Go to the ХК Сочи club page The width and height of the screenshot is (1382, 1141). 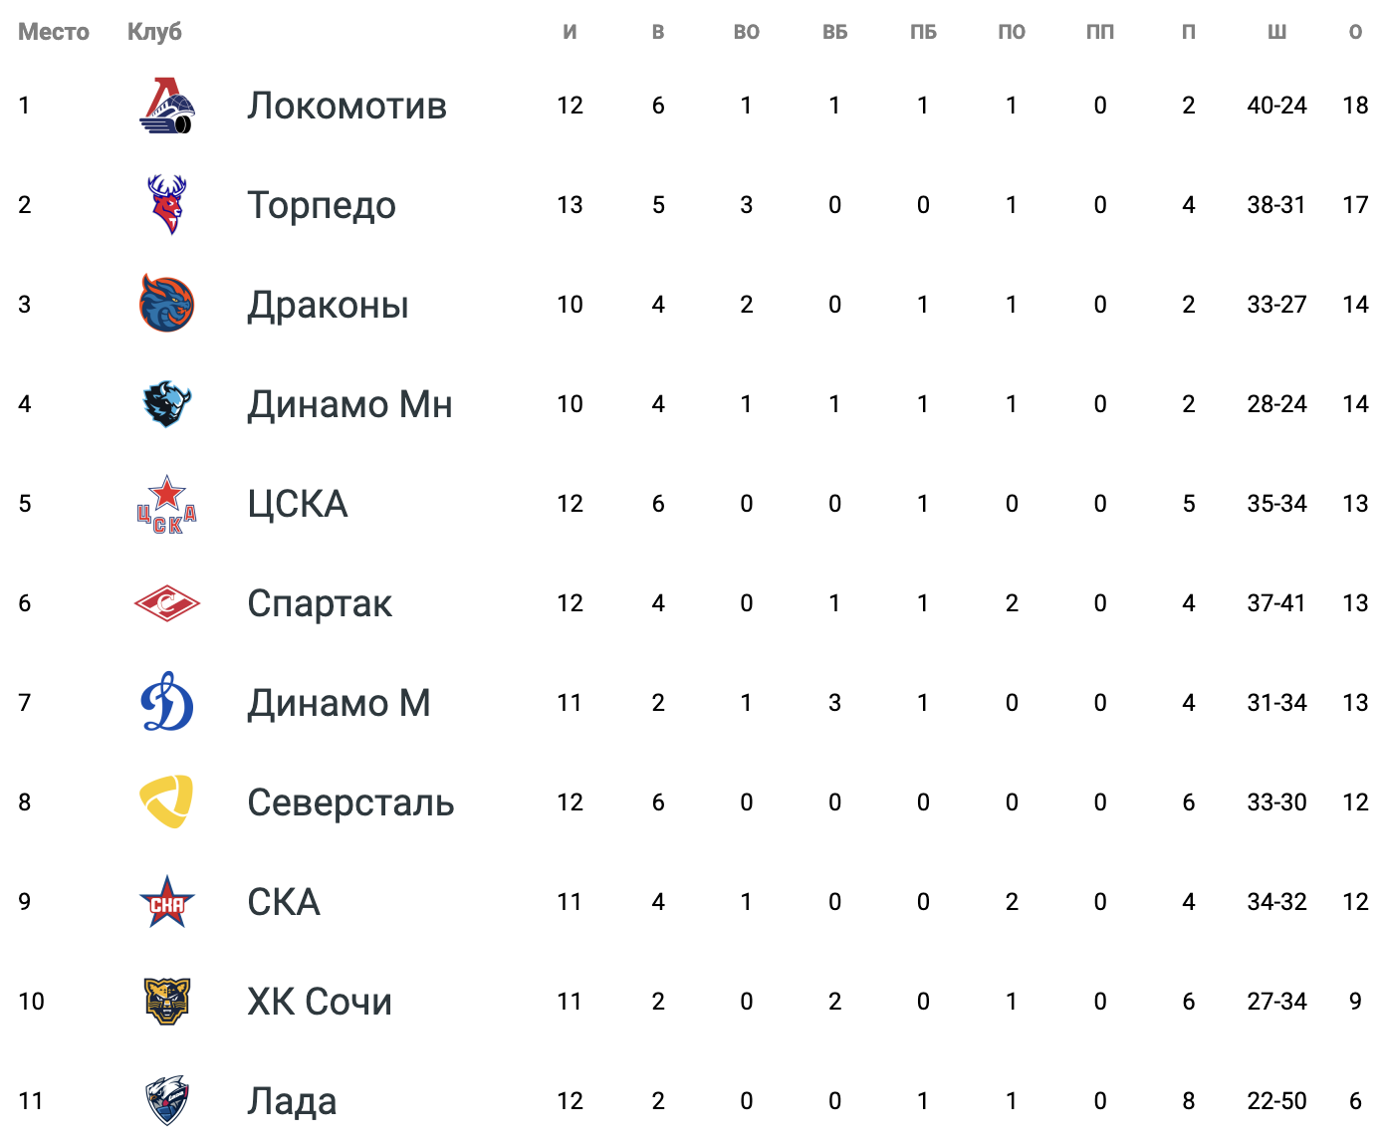click(320, 1002)
